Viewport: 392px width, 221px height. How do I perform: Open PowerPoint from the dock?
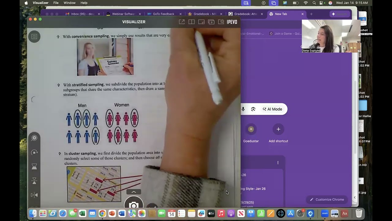point(112,213)
